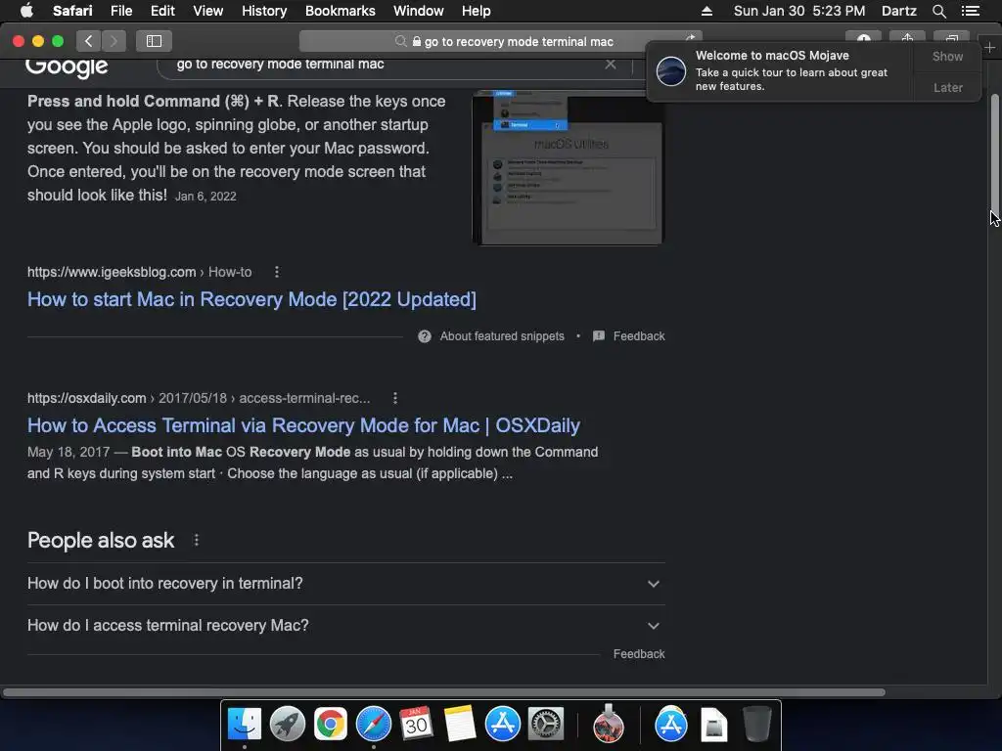Click the https://www.igeeksblog.com URL text
This screenshot has height=751, width=1002.
[112, 272]
